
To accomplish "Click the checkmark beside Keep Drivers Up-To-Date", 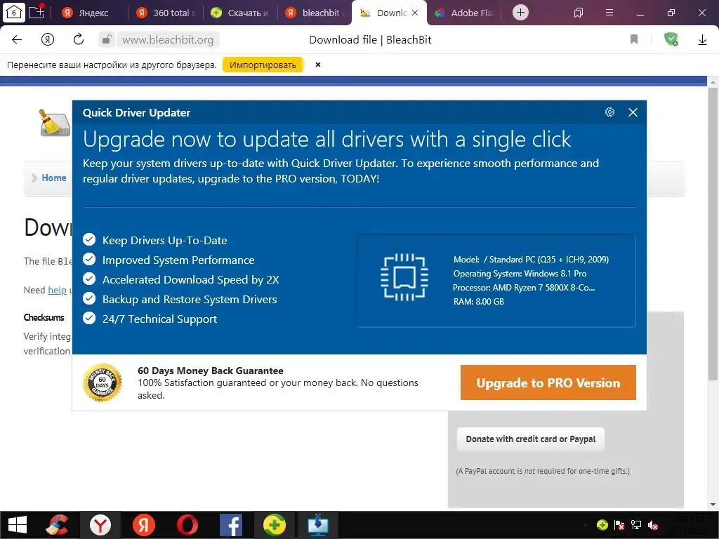I will coord(89,240).
